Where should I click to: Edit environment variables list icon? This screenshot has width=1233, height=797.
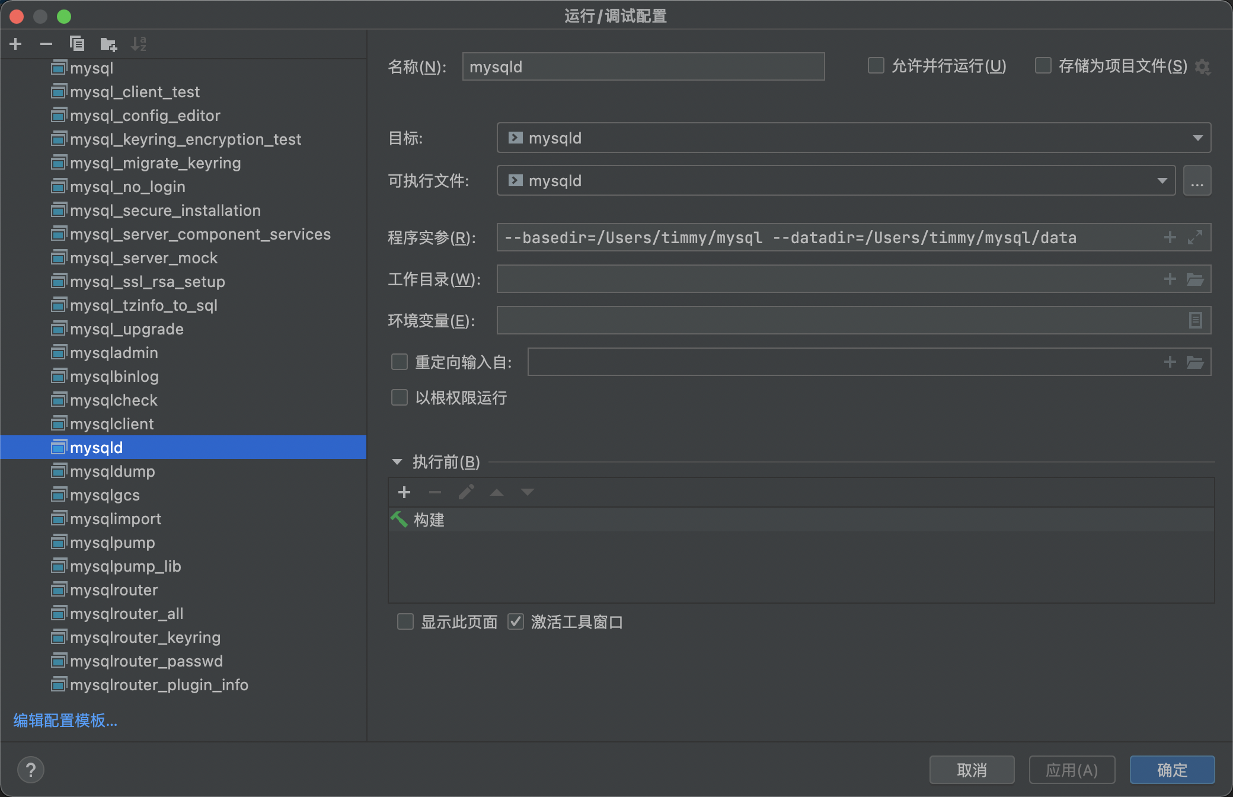[1195, 320]
